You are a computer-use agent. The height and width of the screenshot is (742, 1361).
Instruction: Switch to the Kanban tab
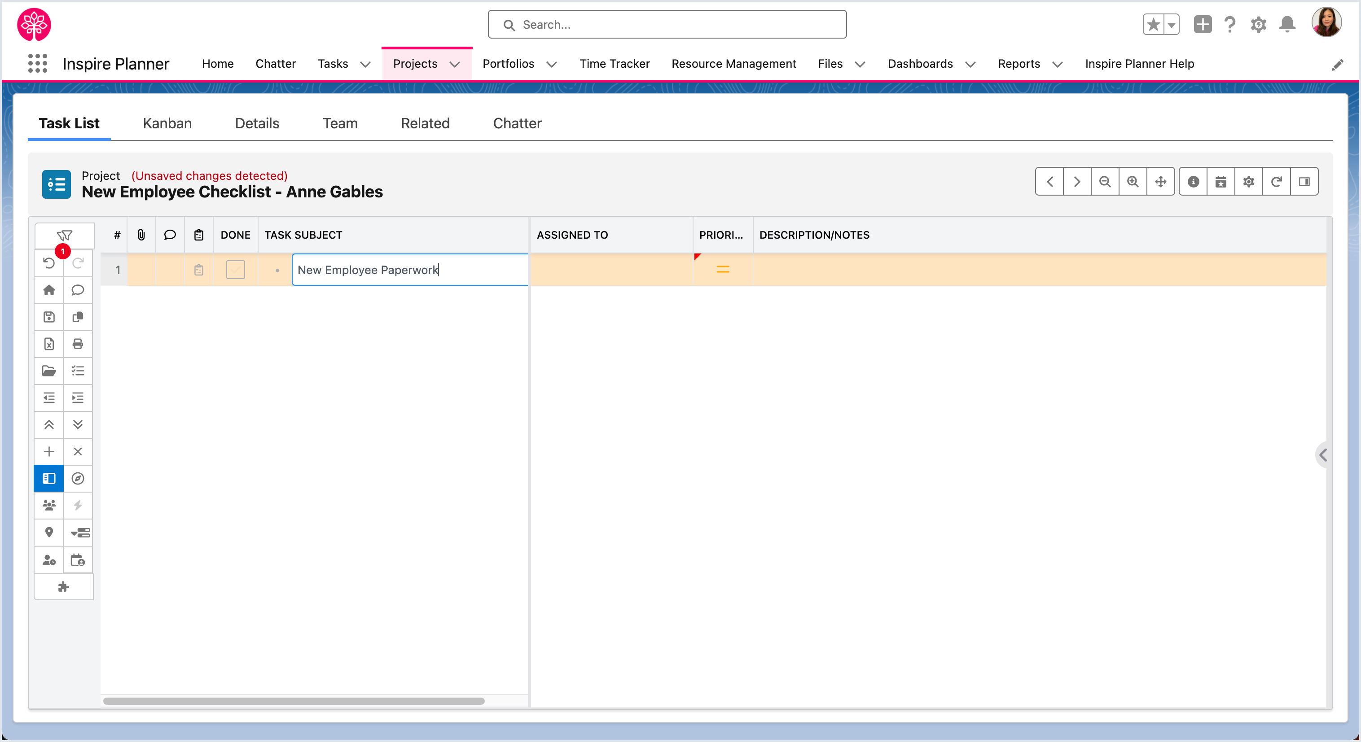pos(167,123)
